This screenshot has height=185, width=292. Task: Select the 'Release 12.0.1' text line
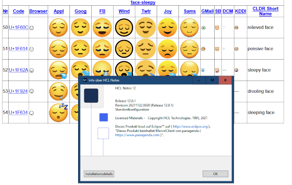(125, 101)
